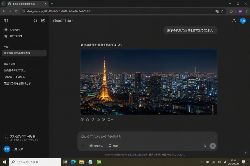Show hidden system tray icons chevron
The height and width of the screenshot is (166, 250).
(x=201, y=162)
